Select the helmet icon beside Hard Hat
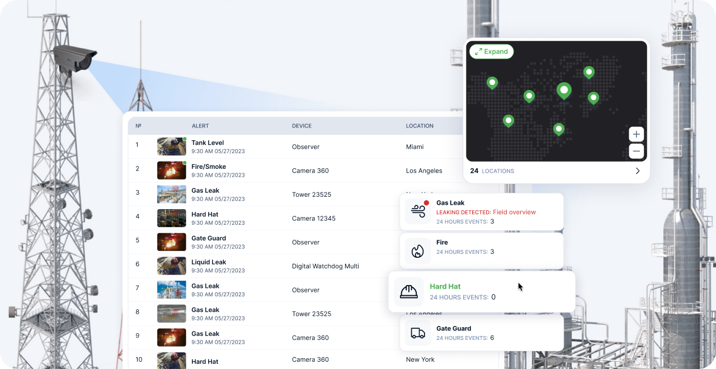716x369 pixels. point(408,291)
